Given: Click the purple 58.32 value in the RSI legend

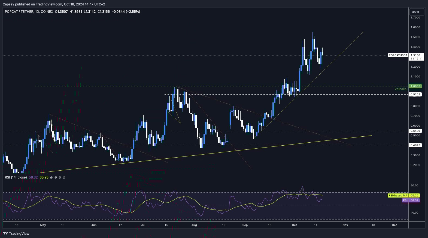Looking at the screenshot, I should pos(33,177).
